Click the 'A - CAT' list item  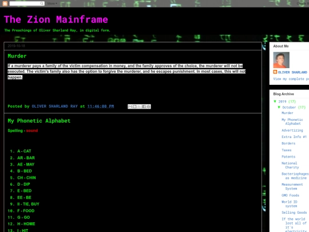[24, 151]
